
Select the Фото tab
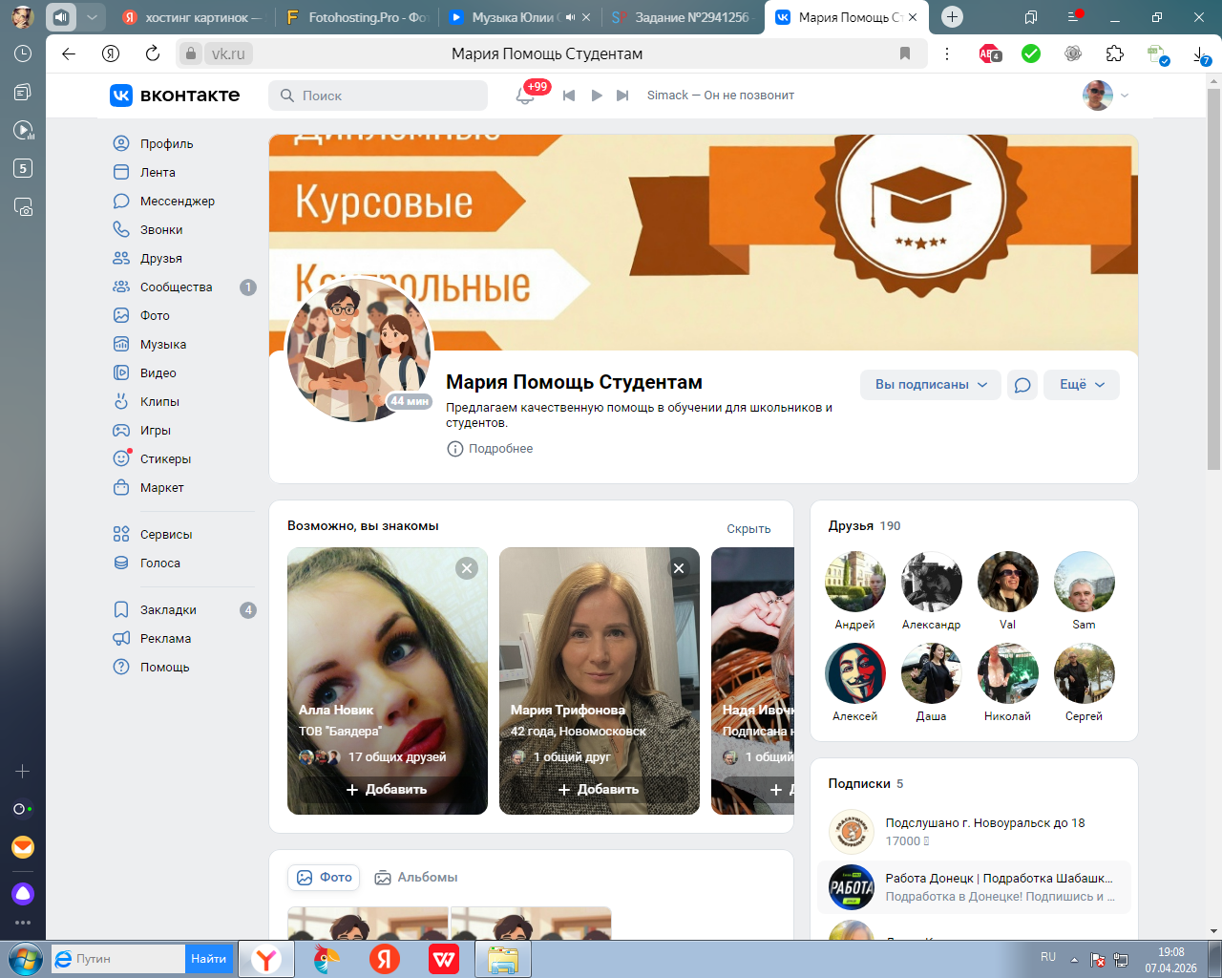pyautogui.click(x=325, y=878)
